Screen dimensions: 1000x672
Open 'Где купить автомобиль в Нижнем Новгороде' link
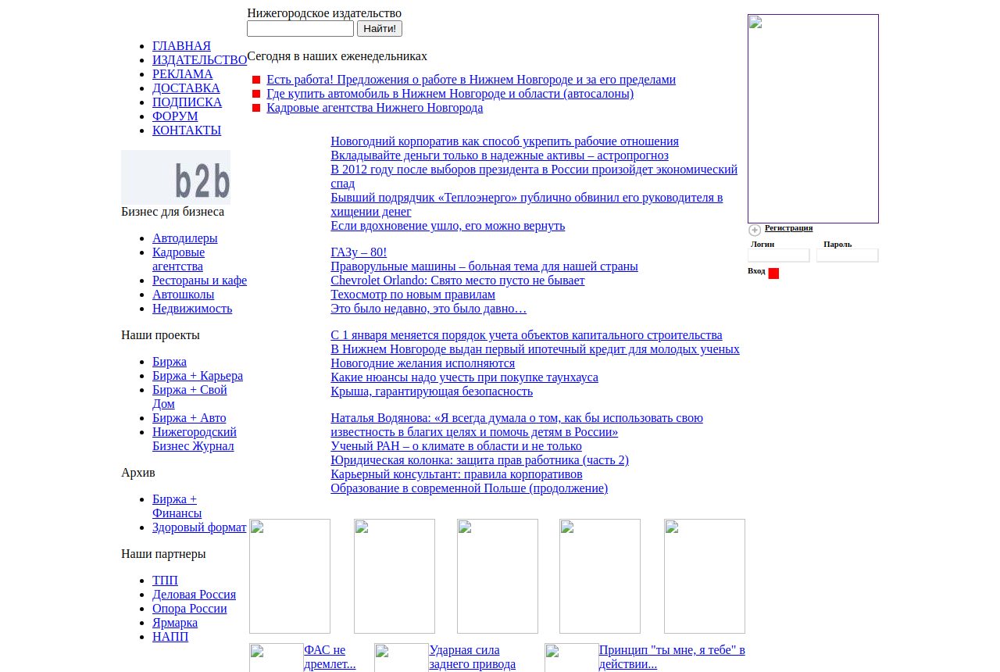tap(450, 94)
